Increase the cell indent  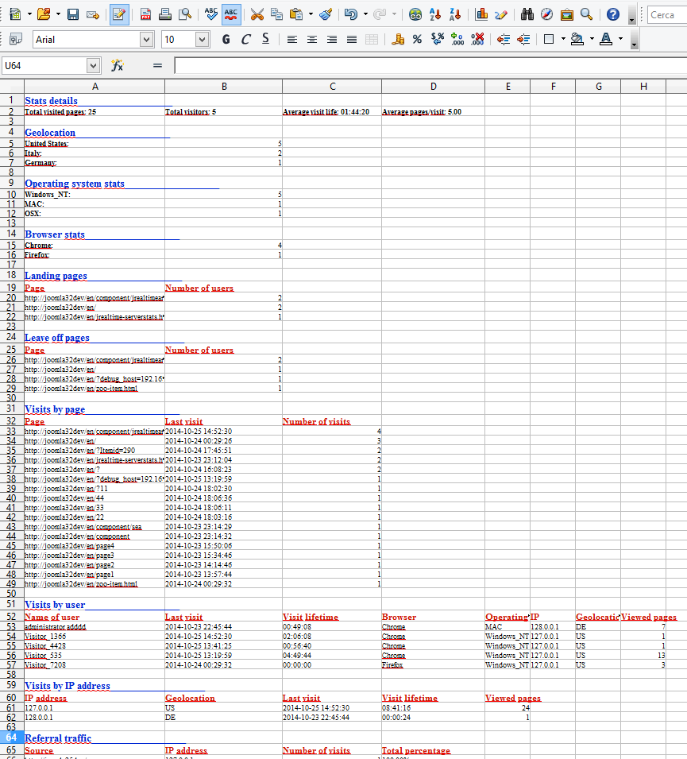(523, 39)
